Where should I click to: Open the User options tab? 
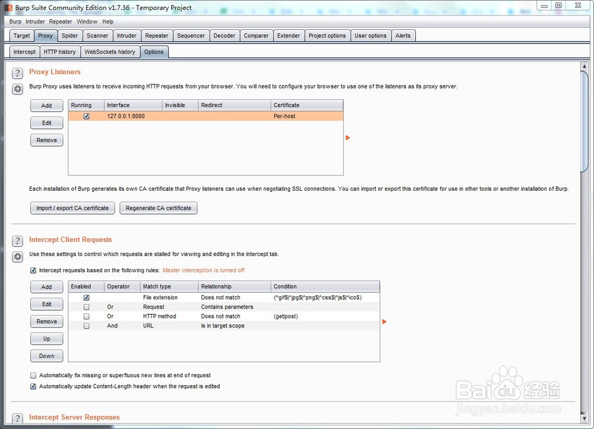tap(371, 36)
